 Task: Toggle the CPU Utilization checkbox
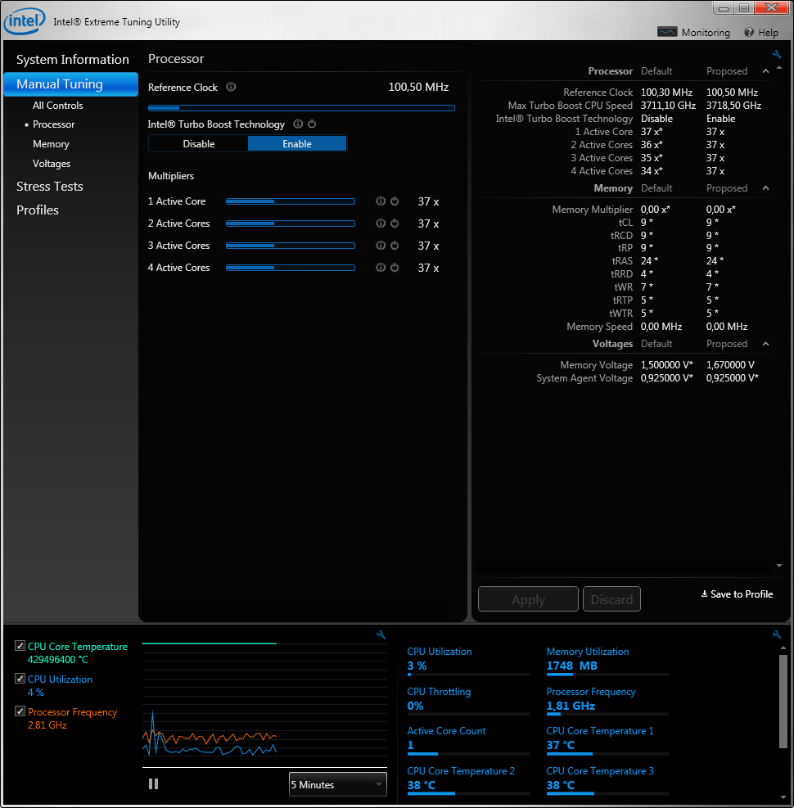(20, 679)
